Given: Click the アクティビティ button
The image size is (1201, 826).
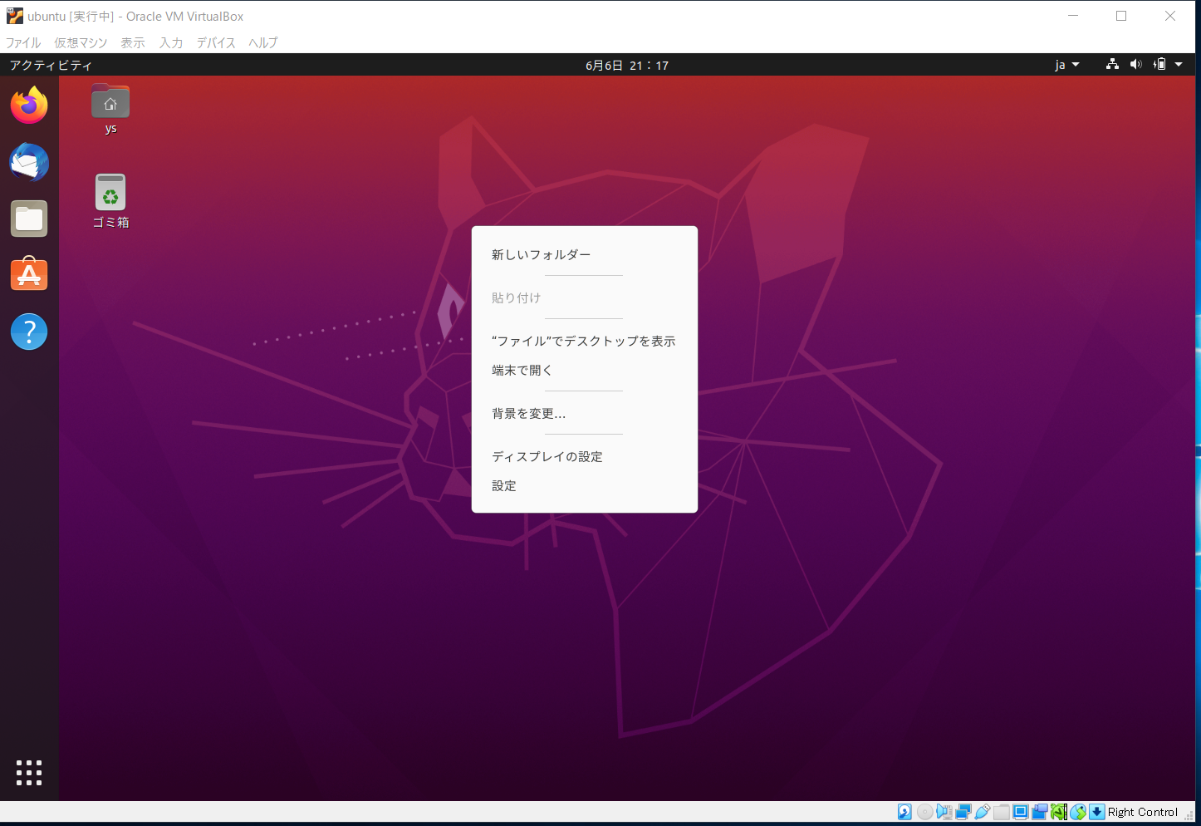Looking at the screenshot, I should 51,65.
